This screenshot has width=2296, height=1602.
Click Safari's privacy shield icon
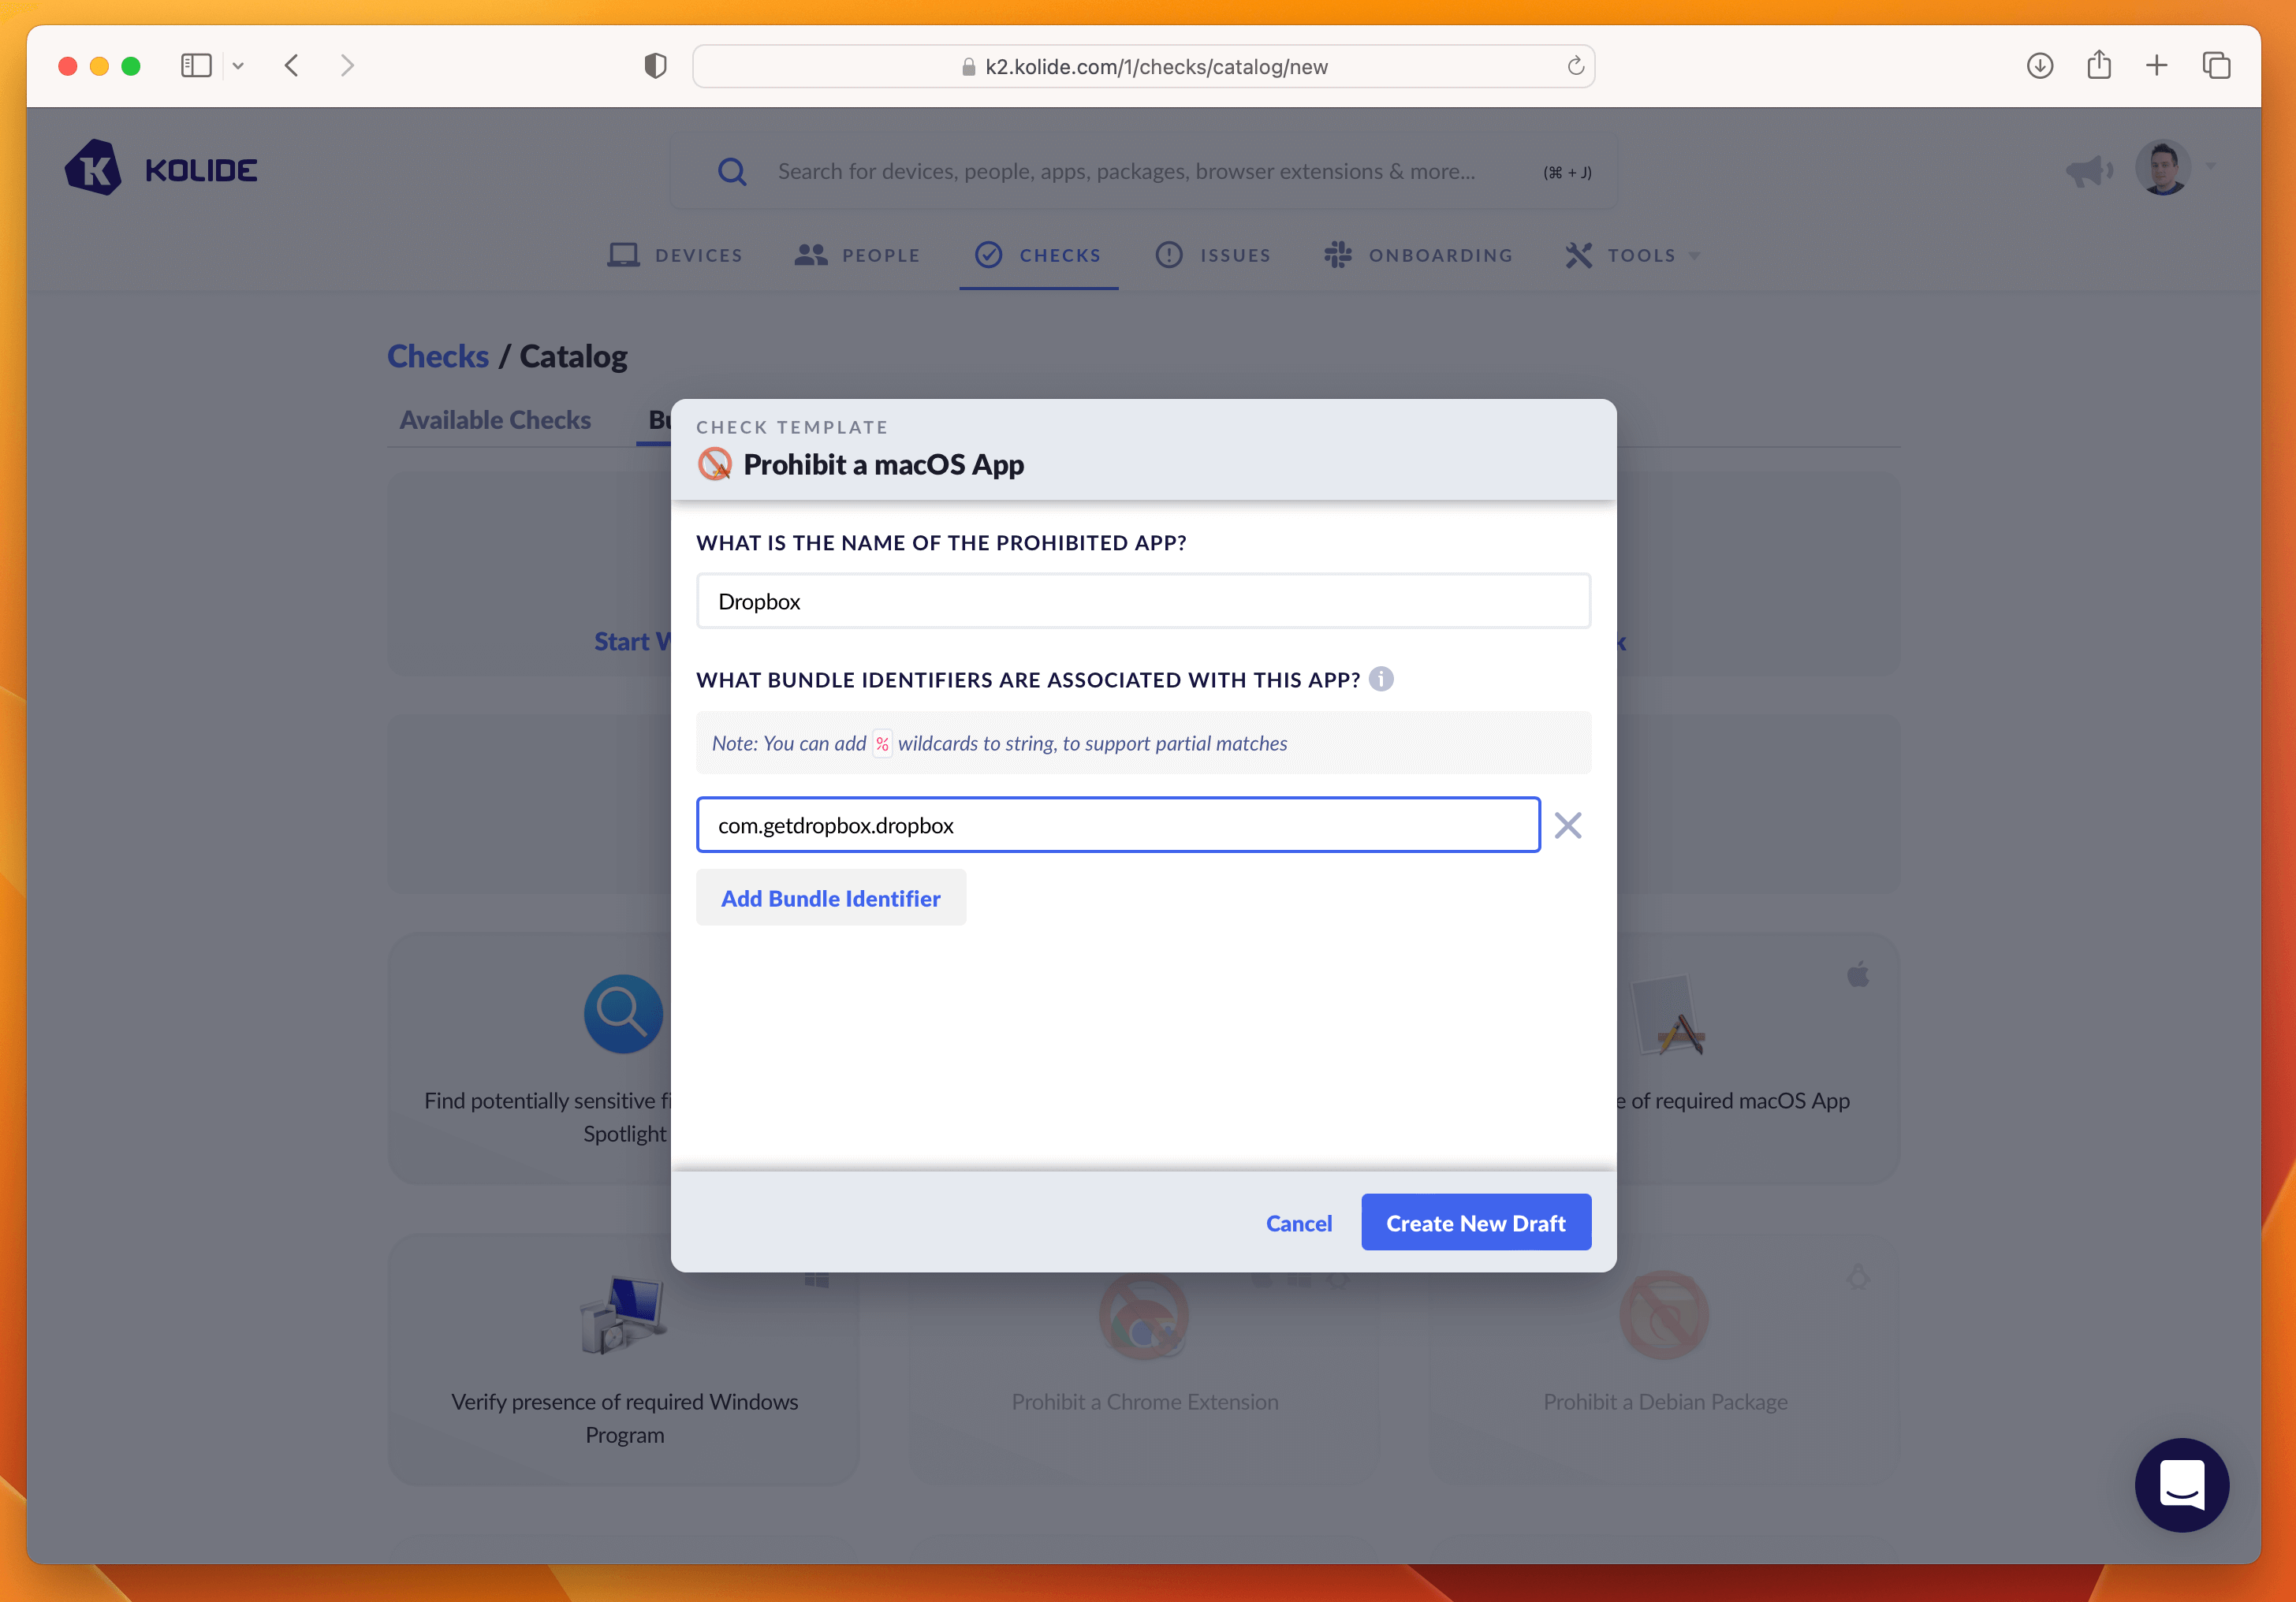pyautogui.click(x=655, y=66)
